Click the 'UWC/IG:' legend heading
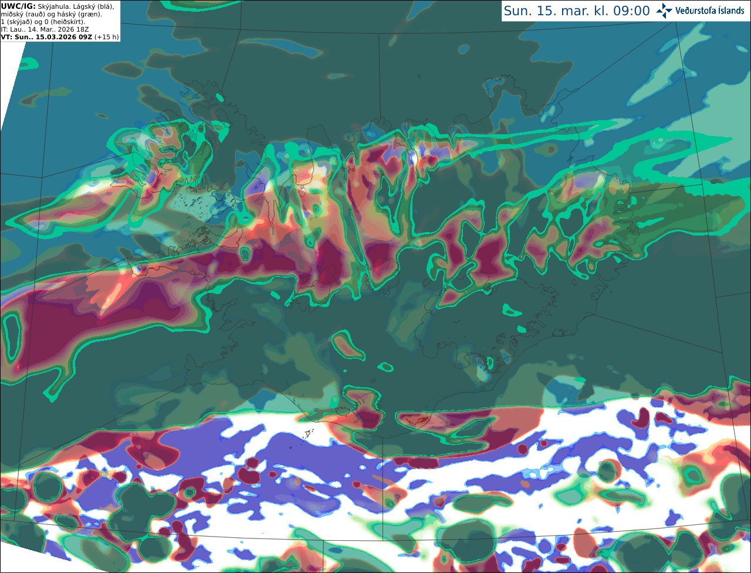This screenshot has height=573, width=751. pos(18,6)
